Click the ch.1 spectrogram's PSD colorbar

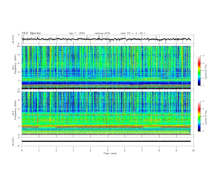tap(199, 71)
